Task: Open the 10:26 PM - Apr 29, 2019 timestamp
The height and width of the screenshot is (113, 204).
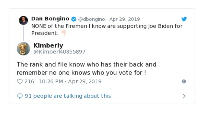Action: tap(70, 82)
